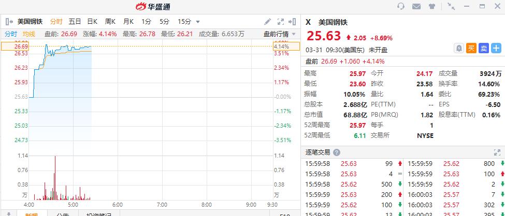Click stock name 美国钢铁 in the chart toolbar
The width and height of the screenshot is (505, 216).
[x=30, y=22]
